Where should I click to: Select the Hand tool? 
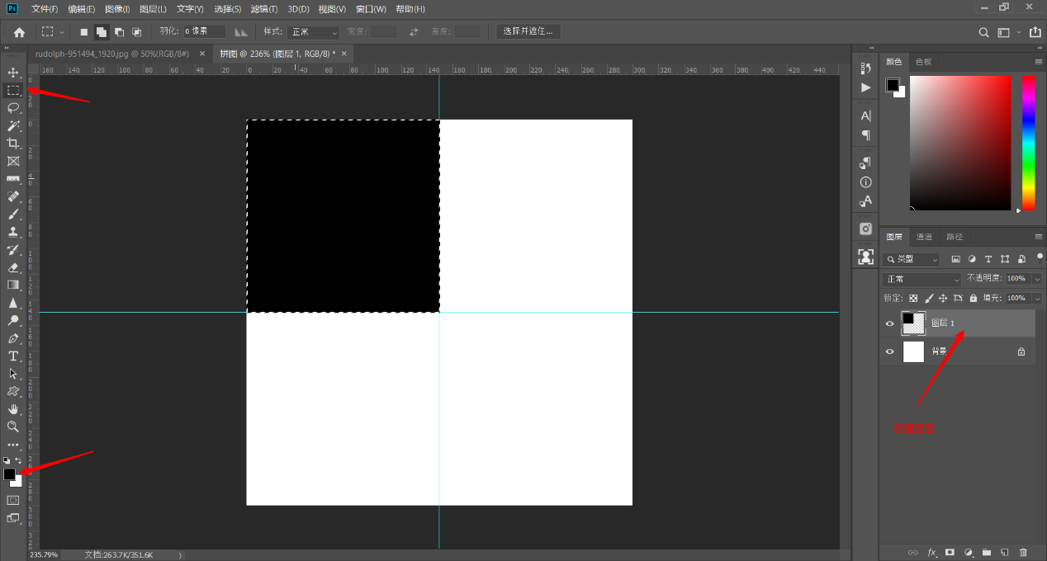click(x=13, y=409)
